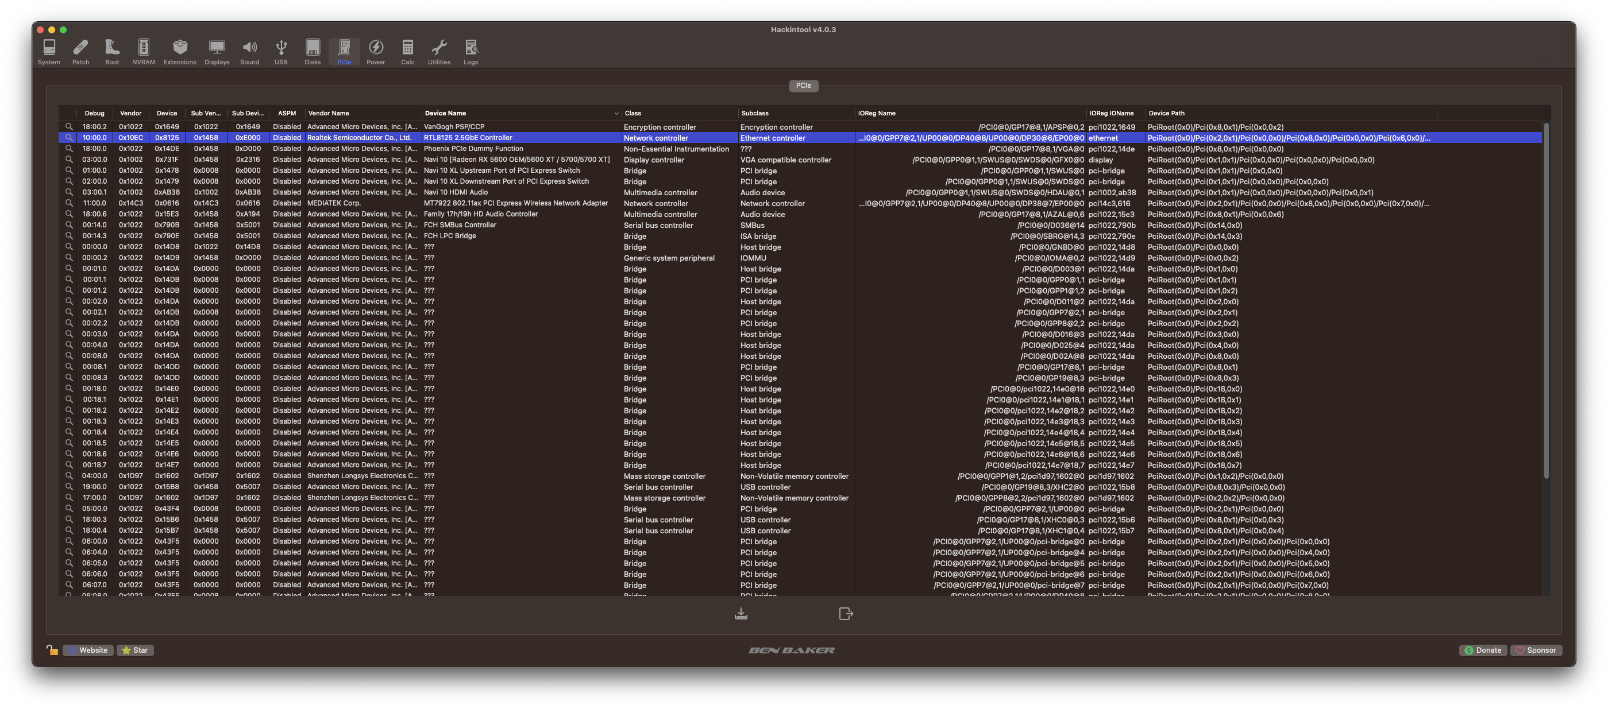Show the Displays section
1608x709 pixels.
click(x=217, y=52)
